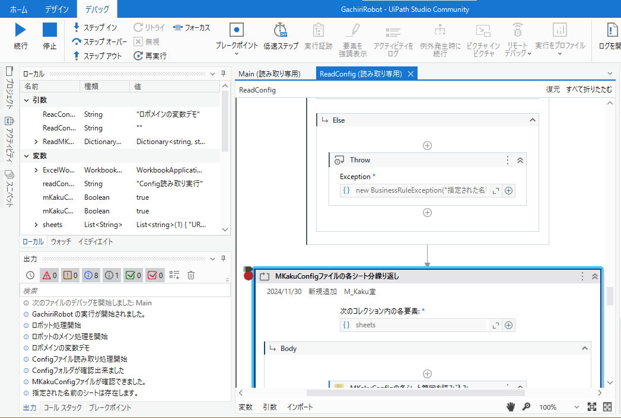
Task: Collapse the 引数 group in ローカル panel
Action: pos(27,100)
